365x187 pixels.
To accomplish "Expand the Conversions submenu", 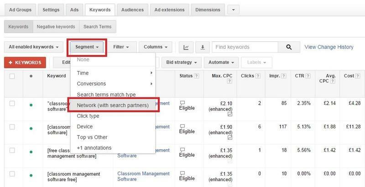I will click(113, 84).
